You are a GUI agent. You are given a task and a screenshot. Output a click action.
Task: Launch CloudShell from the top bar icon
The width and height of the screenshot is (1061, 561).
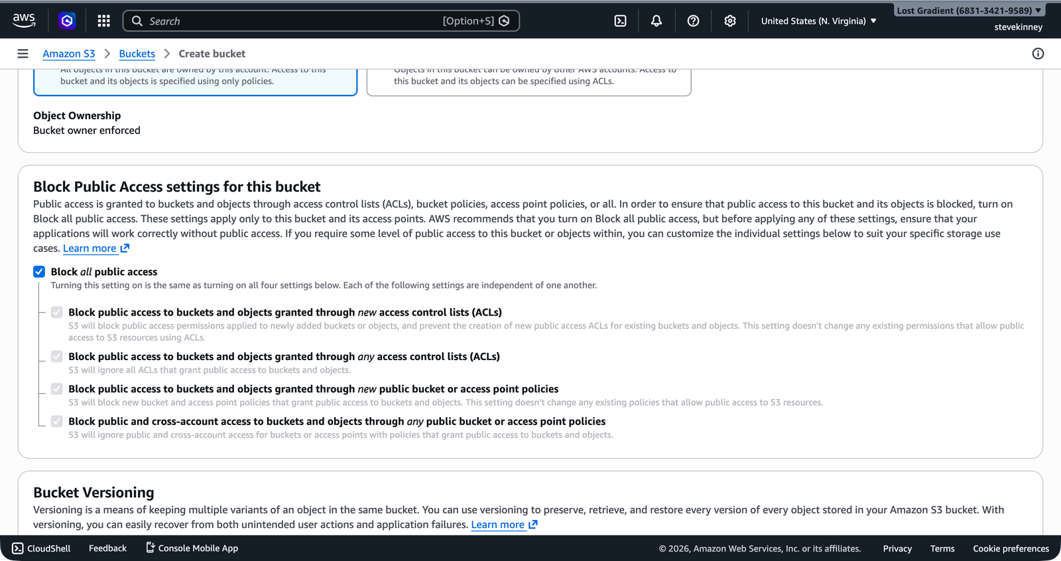[x=620, y=21]
